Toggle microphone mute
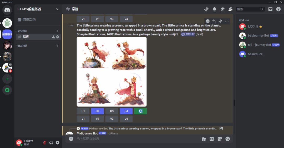 [44, 142]
